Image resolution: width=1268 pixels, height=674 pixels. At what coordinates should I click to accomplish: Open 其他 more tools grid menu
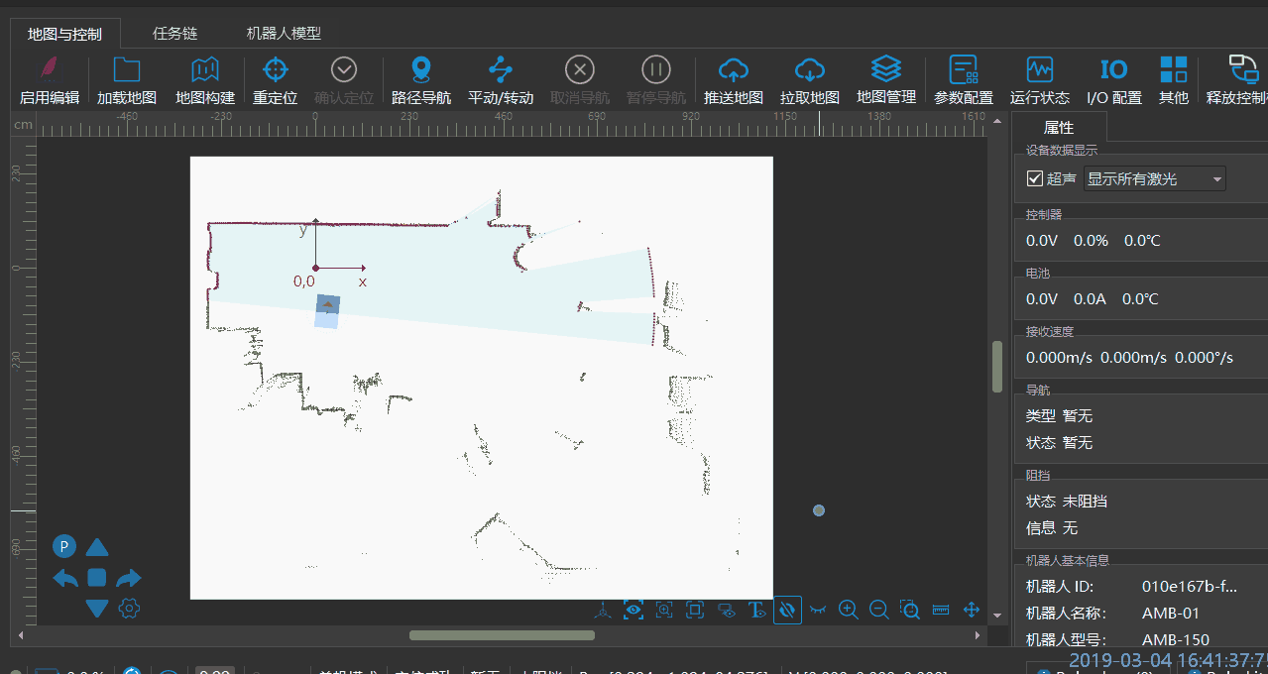pos(1173,70)
